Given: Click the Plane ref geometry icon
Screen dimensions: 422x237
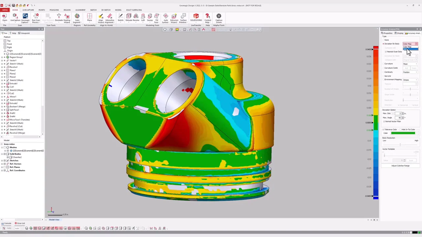Looking at the screenshot, I should click(x=89, y=18).
